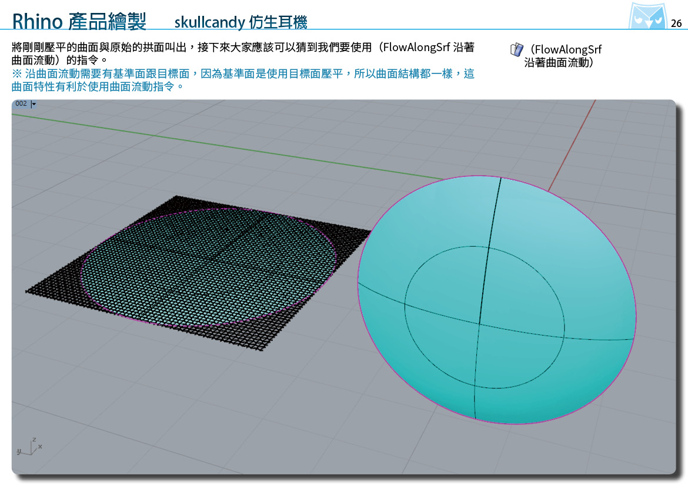This screenshot has width=688, height=486.
Task: Open the 002 viewport menu arrow
Action: [x=34, y=104]
